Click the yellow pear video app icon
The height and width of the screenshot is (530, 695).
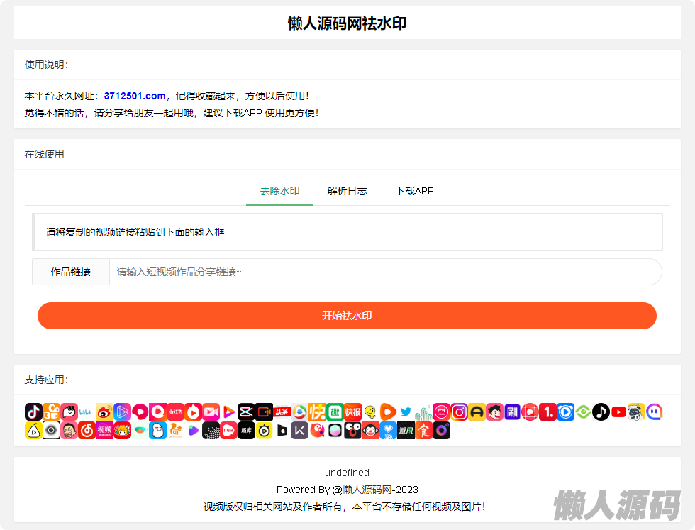[x=33, y=430]
